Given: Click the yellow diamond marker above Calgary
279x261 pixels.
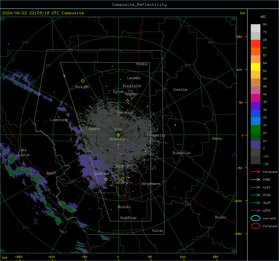Looking at the screenshot, I should [122, 179].
